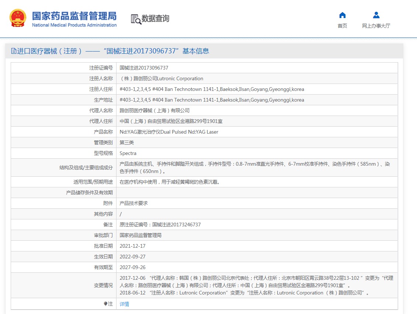
Task: Click the 注 marker icon
Action: coord(105,304)
